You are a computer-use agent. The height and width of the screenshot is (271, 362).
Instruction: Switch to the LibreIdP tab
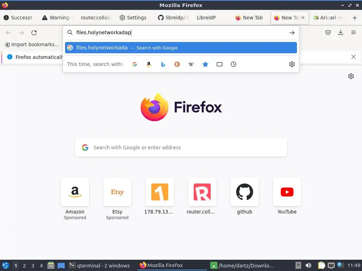click(206, 18)
